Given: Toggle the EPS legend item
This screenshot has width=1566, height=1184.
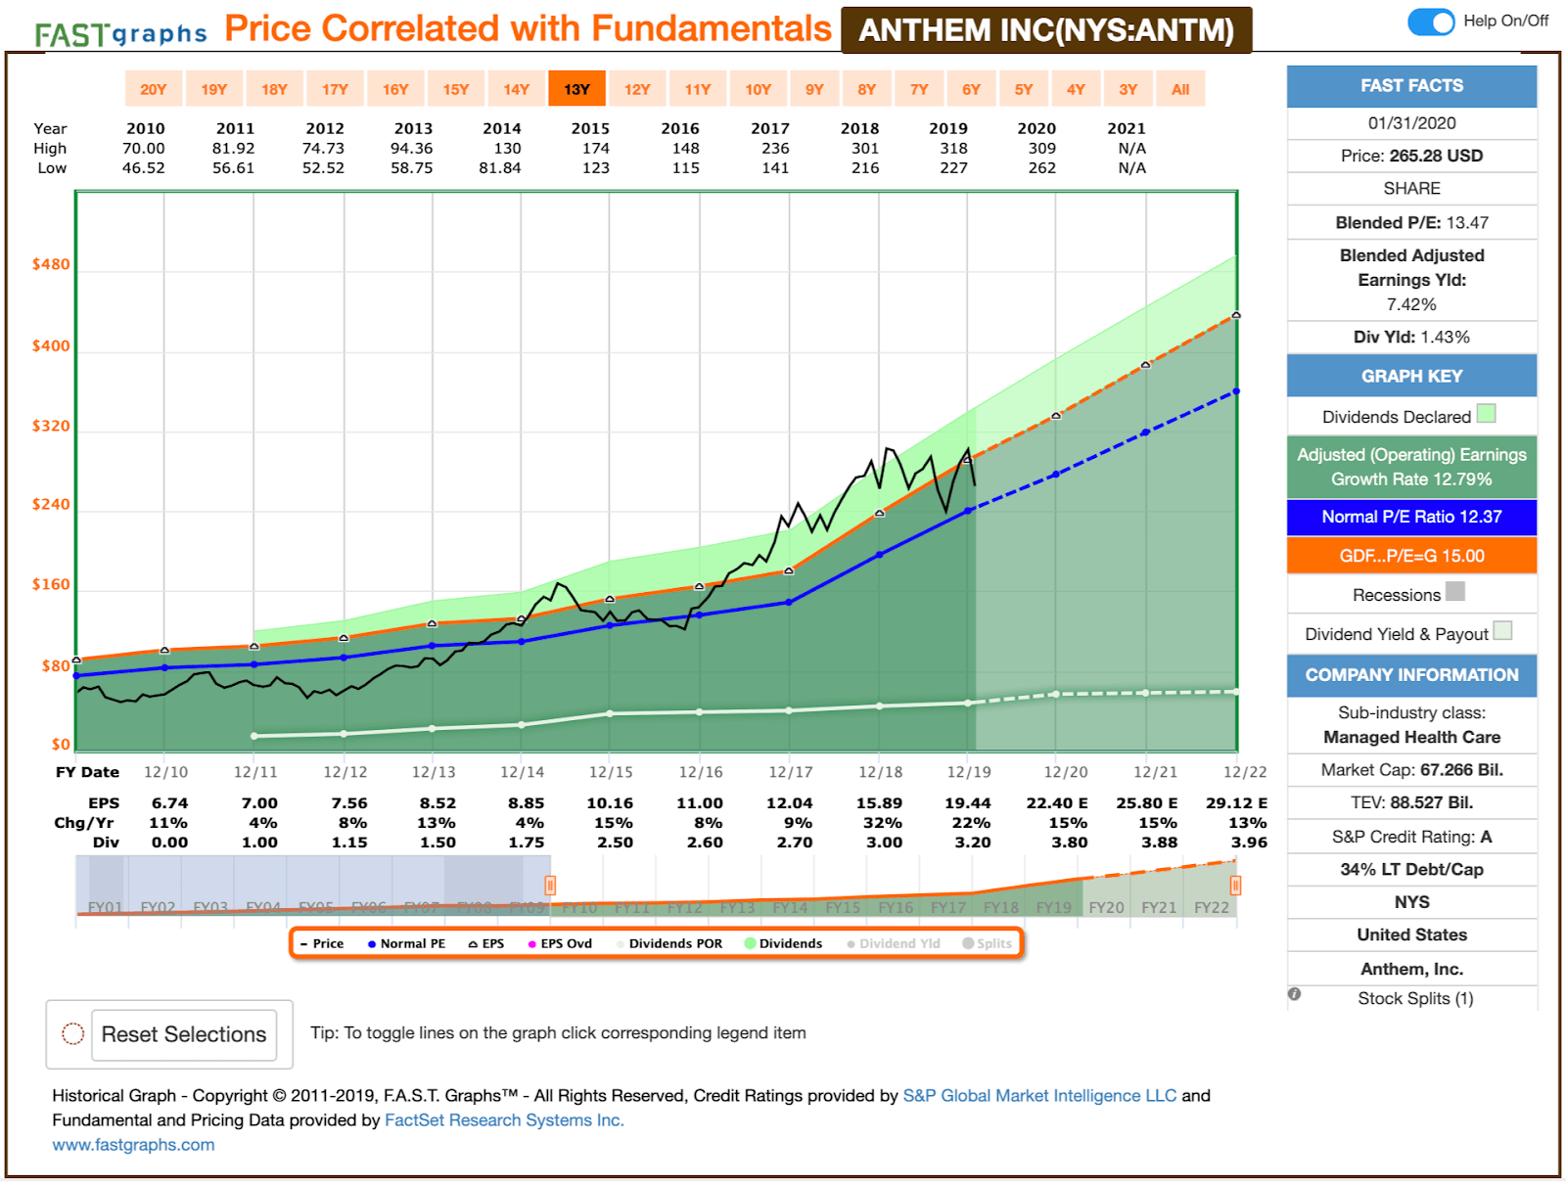Looking at the screenshot, I should tap(486, 943).
